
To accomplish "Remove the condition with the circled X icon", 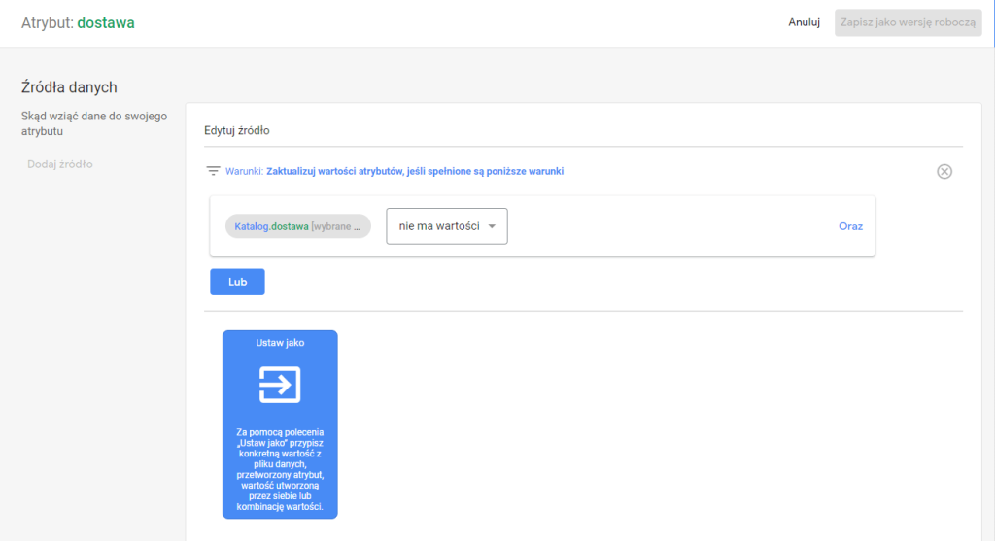I will 944,171.
